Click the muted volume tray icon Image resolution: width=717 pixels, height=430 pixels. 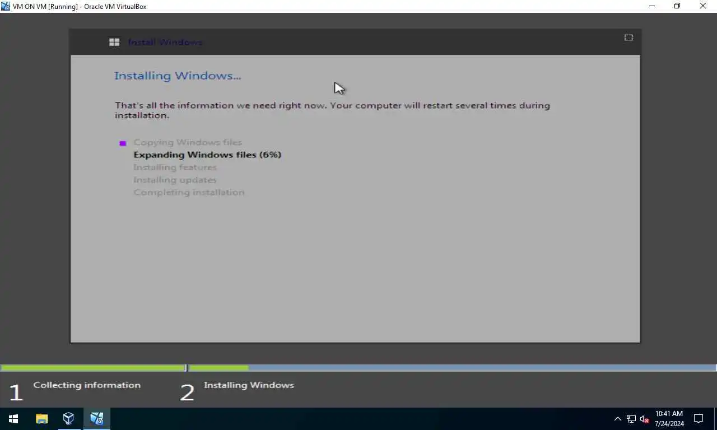tap(644, 419)
